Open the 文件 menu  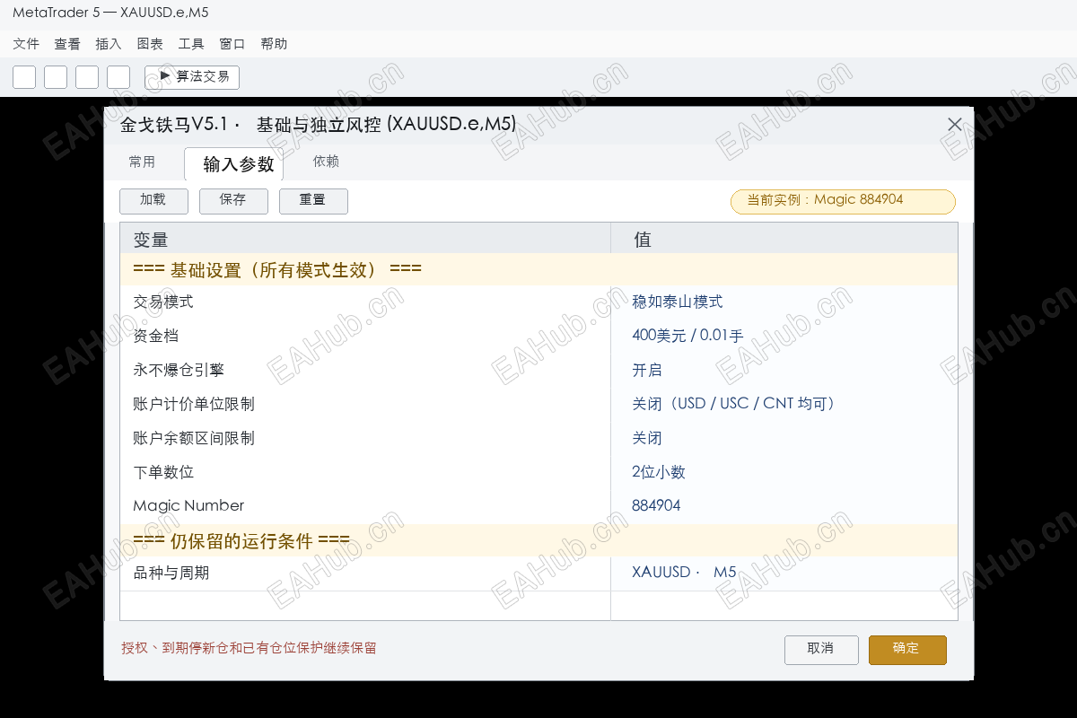(x=26, y=44)
